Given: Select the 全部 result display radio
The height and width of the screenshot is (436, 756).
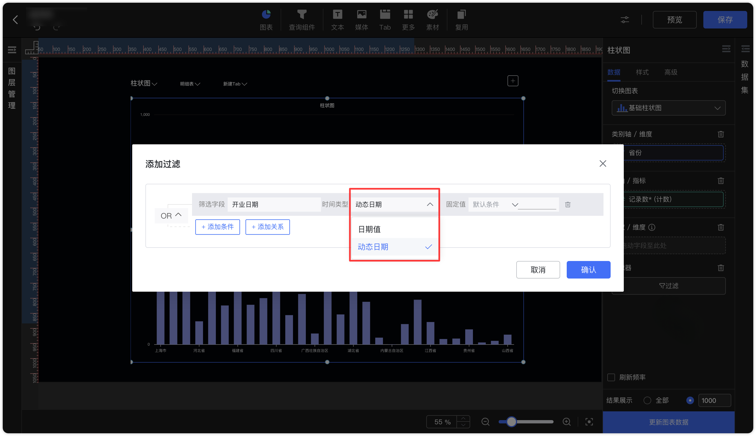Looking at the screenshot, I should [x=647, y=400].
